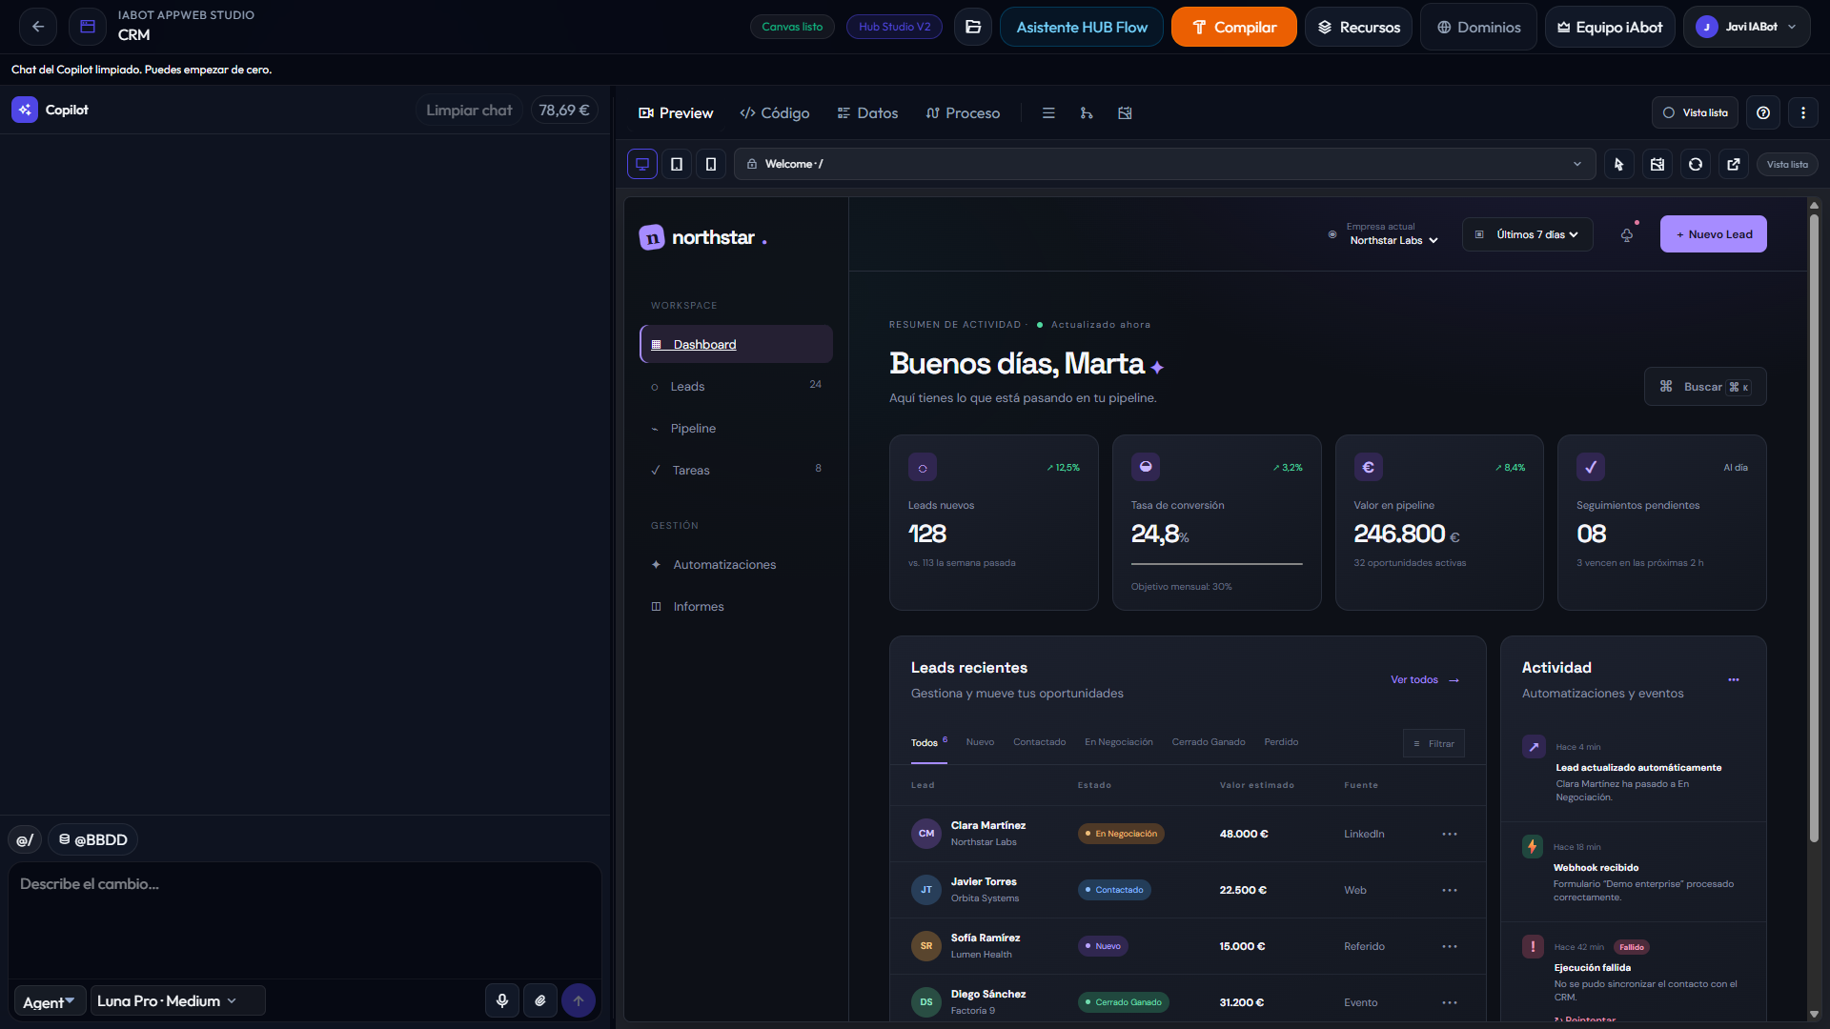Screen dimensions: 1830x1029
Task: Open the three-dot more options menu
Action: (x=1803, y=112)
